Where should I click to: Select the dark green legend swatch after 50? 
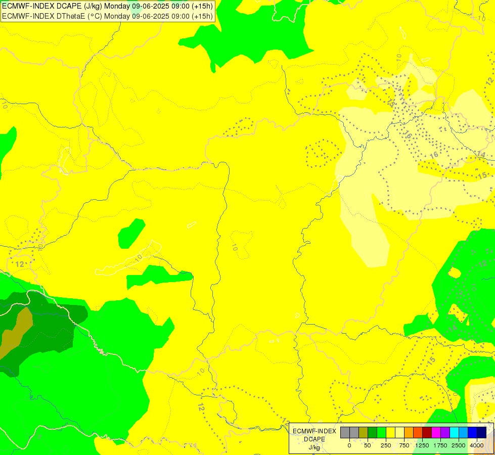pos(373,433)
